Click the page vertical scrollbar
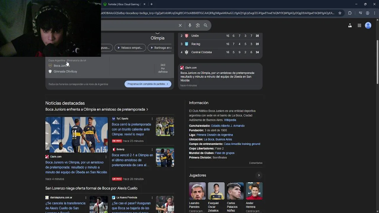Screen dimensions: 379x213 [x=377, y=62]
